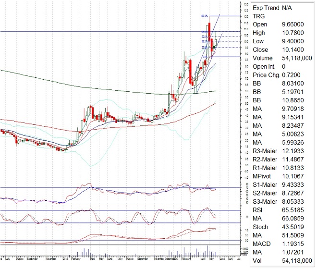This screenshot has width=317, height=269.
Task: Select the 61.8% Fibonacci retracement label
Action: (204, 32)
